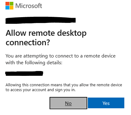Click the 'to access your account' line

click(41, 90)
